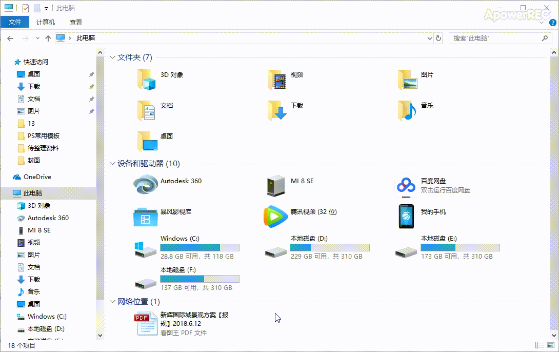Image resolution: width=559 pixels, height=352 pixels.
Task: Collapse the 网络位置 (1) group
Action: click(112, 302)
